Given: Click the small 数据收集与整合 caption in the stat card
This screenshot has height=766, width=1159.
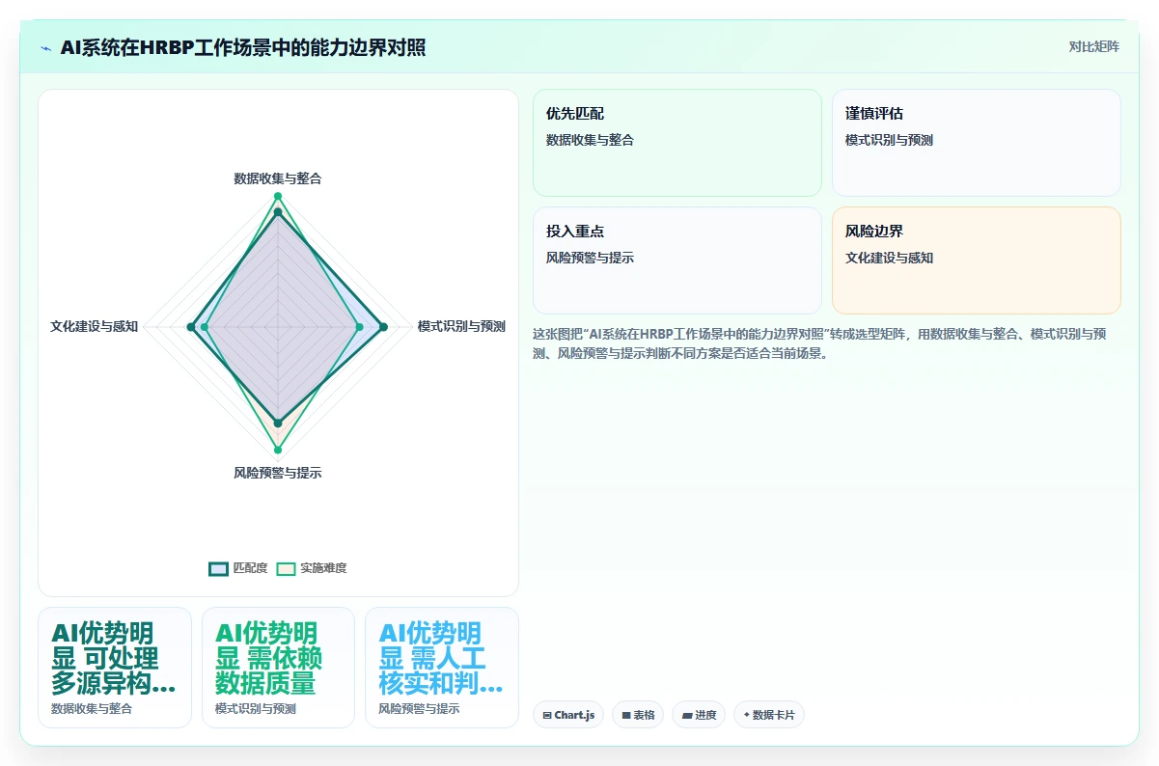Looking at the screenshot, I should coord(92,709).
